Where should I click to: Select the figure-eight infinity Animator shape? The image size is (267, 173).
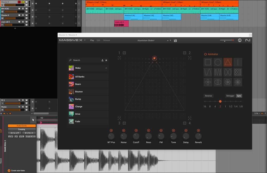[228, 72]
